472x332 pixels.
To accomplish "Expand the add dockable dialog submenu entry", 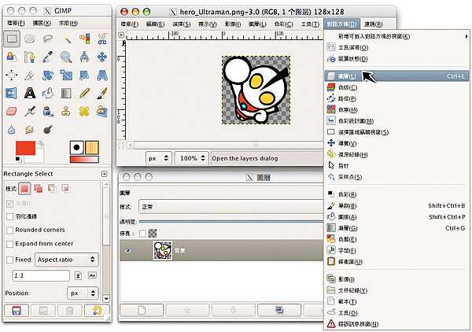I will [396, 36].
